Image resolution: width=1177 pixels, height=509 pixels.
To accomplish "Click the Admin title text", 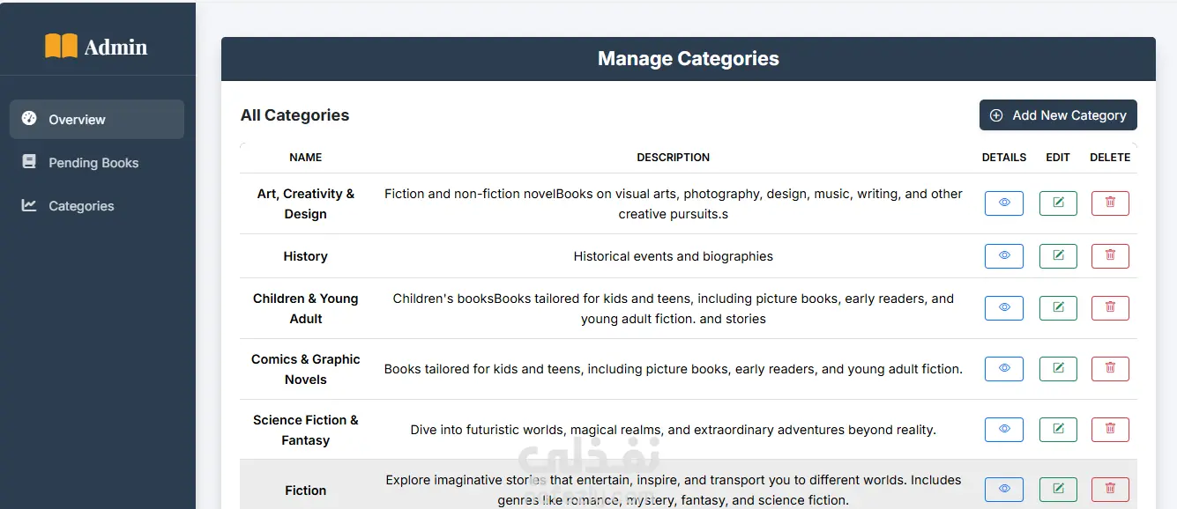I will (115, 48).
